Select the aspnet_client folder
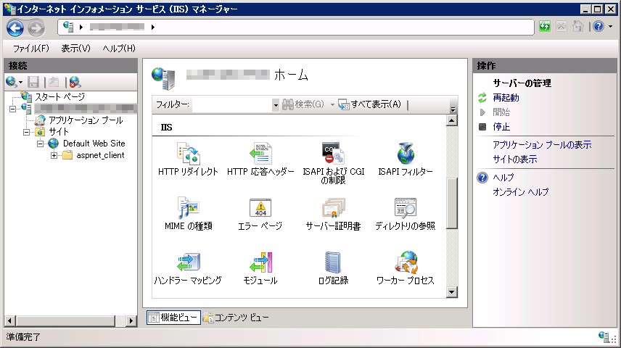621x348 pixels. pyautogui.click(x=100, y=156)
